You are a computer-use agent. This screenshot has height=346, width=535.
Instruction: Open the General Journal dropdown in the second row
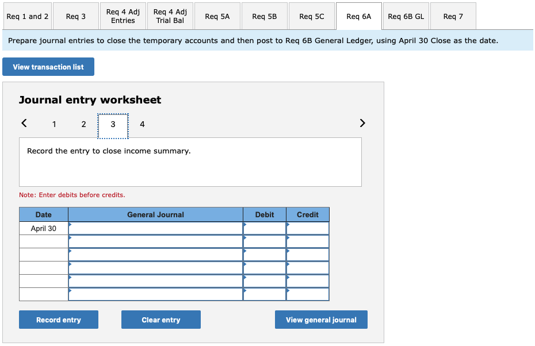tap(155, 241)
